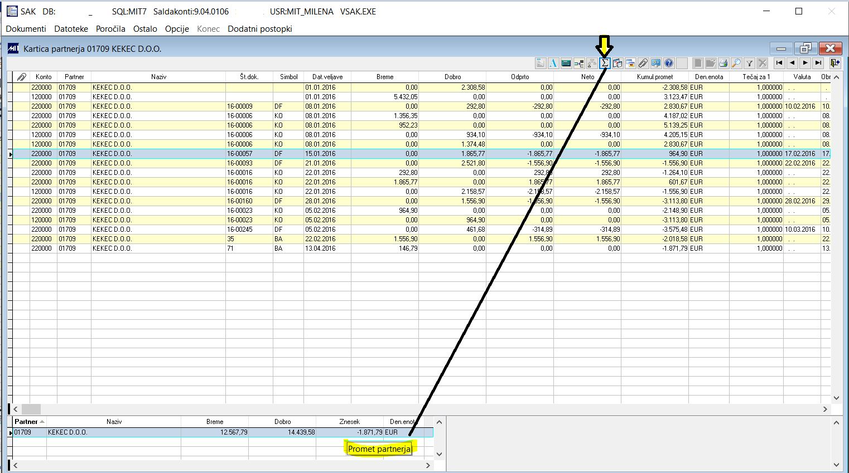This screenshot has height=473, width=849.
Task: Go to the next record arrow
Action: tap(805, 63)
